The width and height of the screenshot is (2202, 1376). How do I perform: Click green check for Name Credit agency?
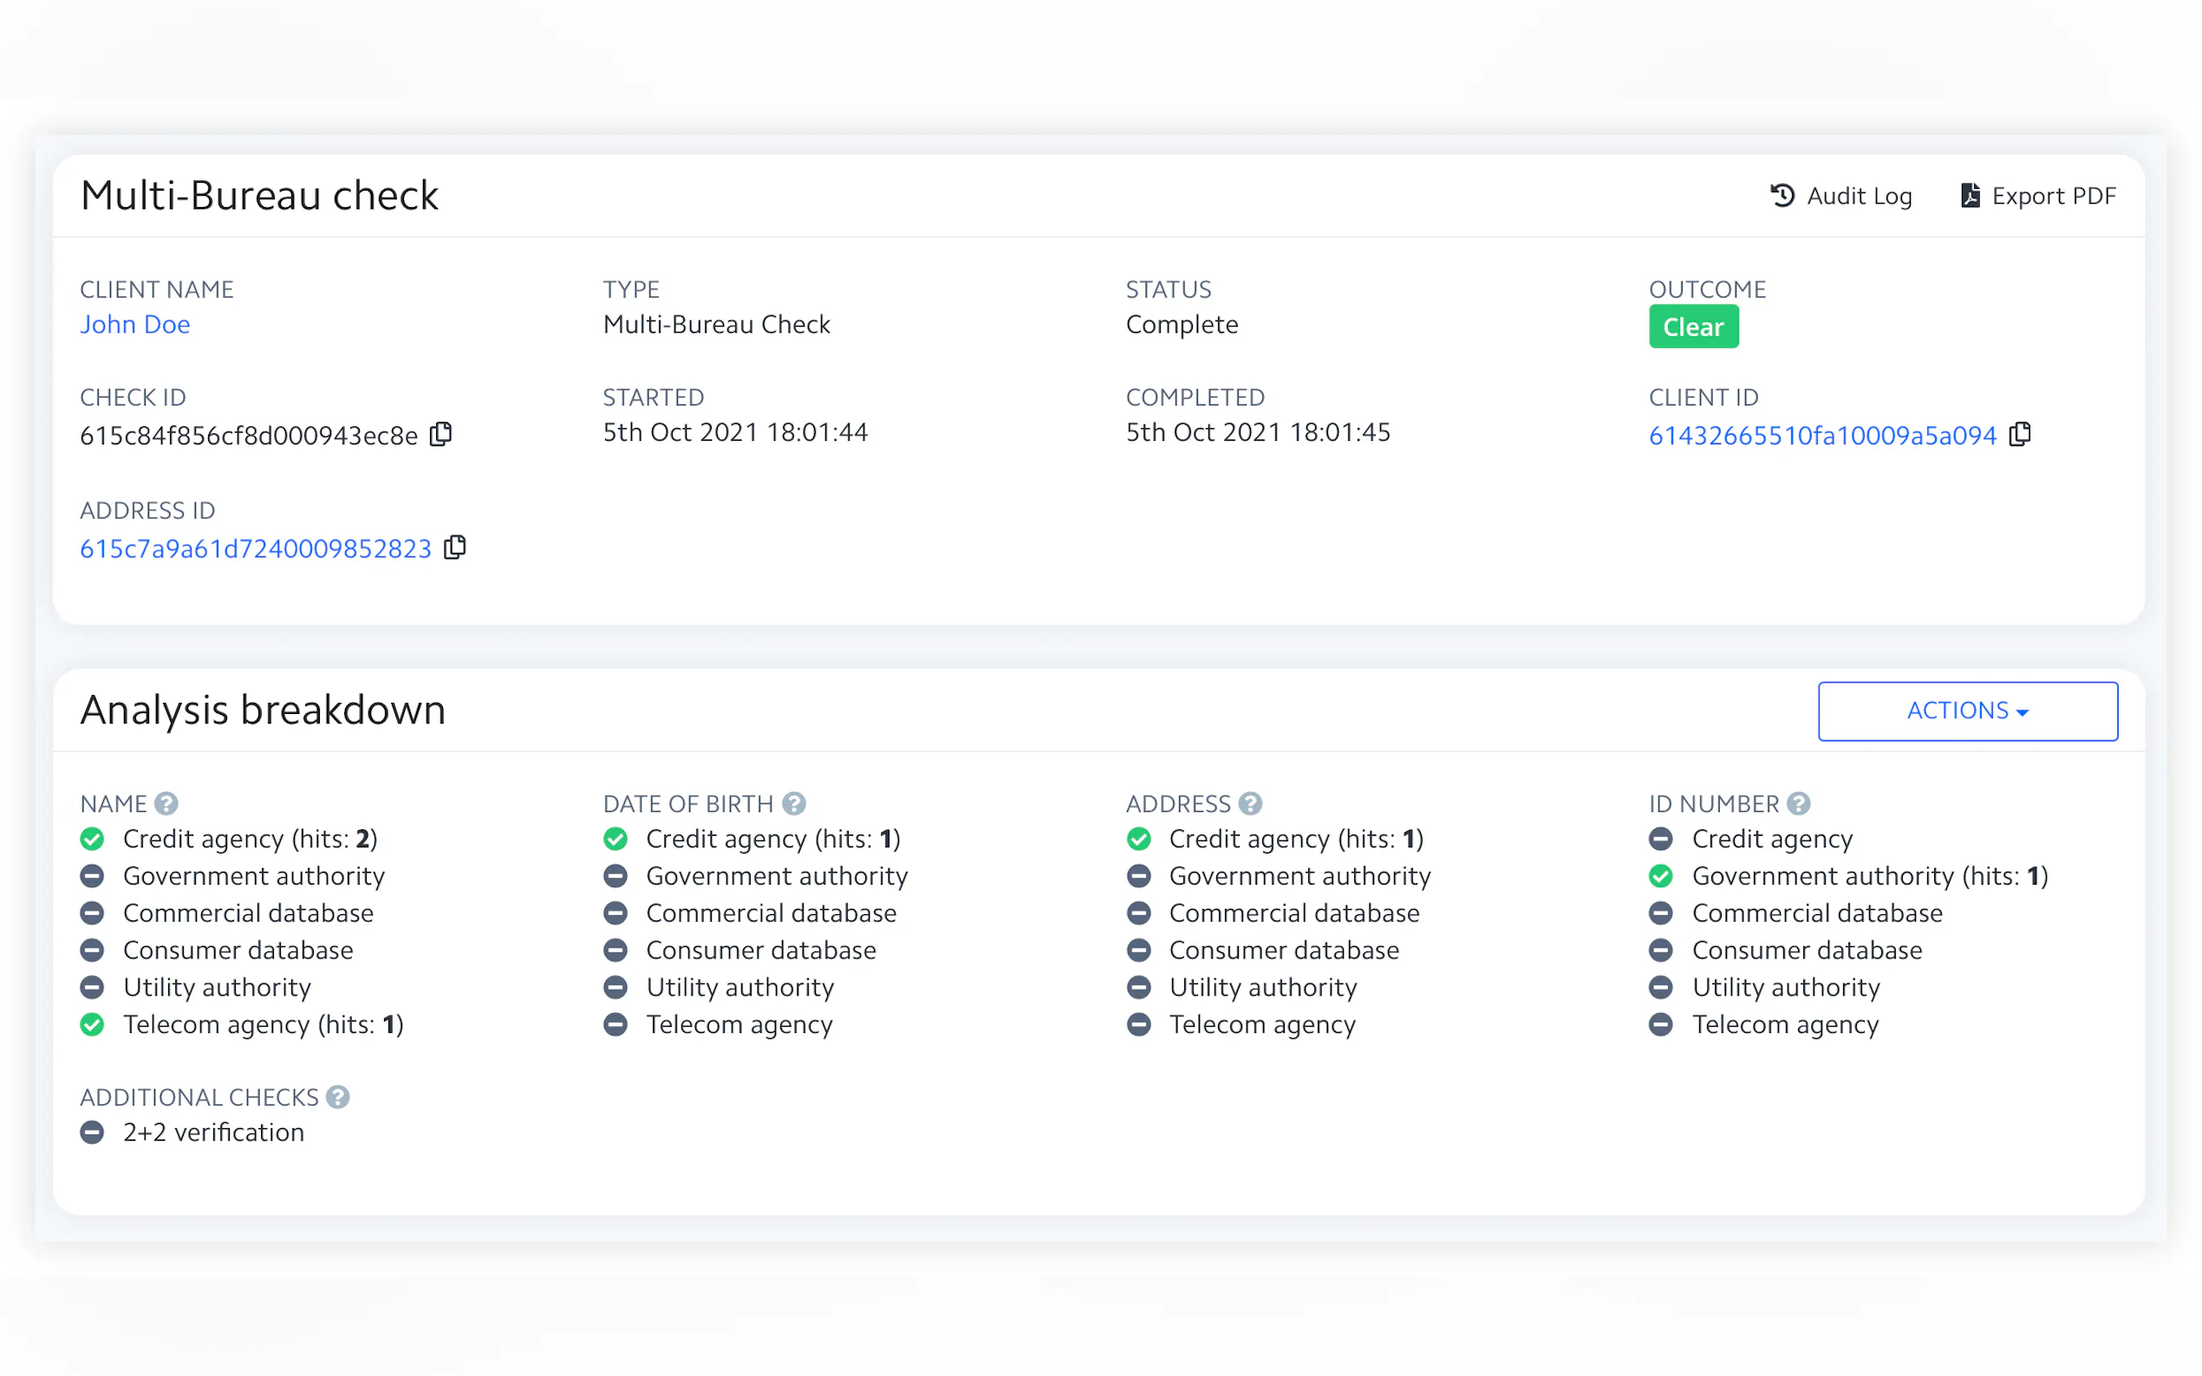92,838
